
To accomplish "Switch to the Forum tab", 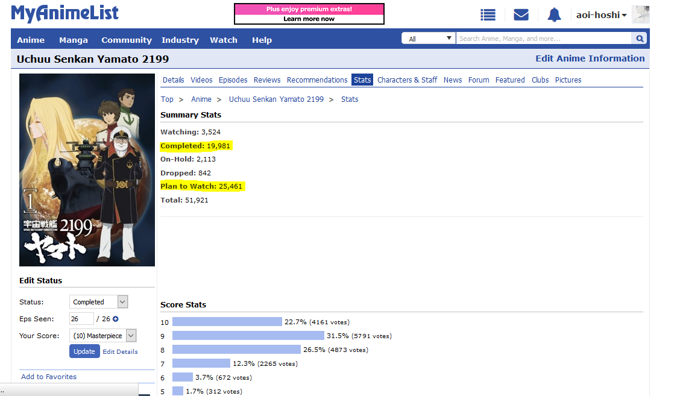I will point(479,80).
